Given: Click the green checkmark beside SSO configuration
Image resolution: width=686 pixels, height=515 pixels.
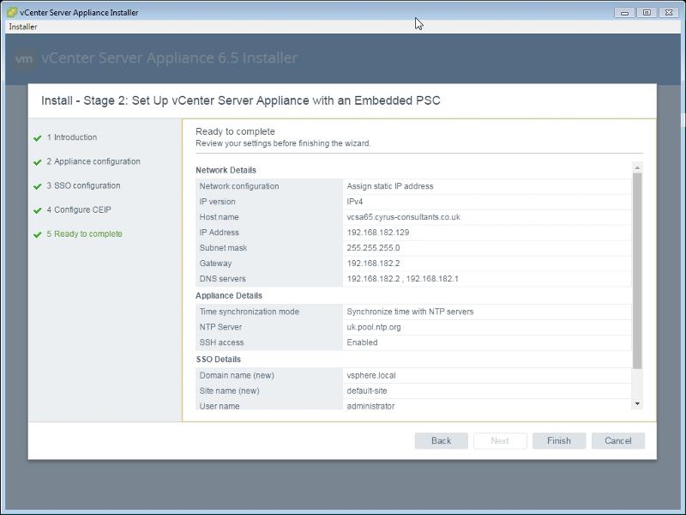Looking at the screenshot, I should (x=38, y=186).
